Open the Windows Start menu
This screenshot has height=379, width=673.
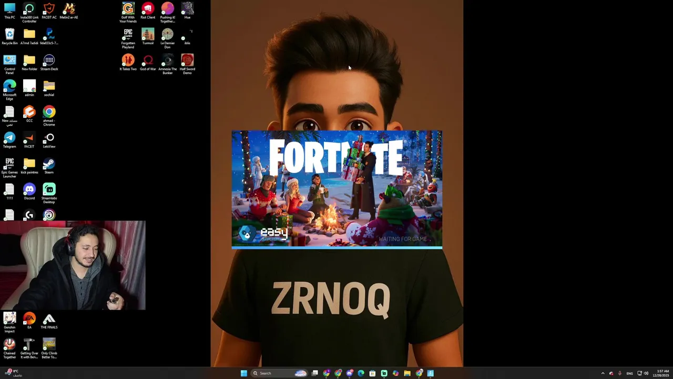coord(244,373)
